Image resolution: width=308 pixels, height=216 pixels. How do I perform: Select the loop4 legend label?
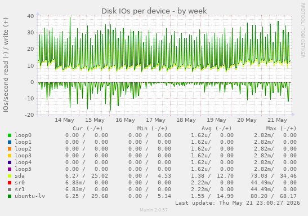pos(23,162)
